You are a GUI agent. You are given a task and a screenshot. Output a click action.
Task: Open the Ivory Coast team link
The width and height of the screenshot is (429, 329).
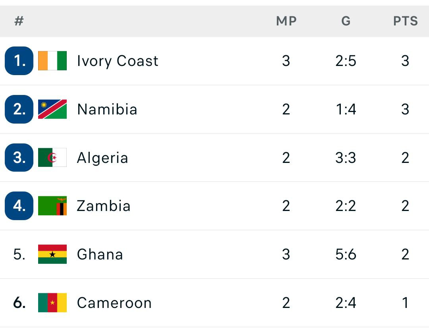(118, 61)
